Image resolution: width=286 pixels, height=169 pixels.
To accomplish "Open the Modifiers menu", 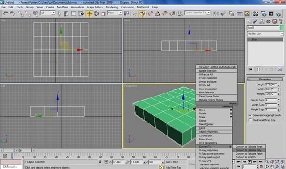I will pyautogui.click(x=63, y=7).
